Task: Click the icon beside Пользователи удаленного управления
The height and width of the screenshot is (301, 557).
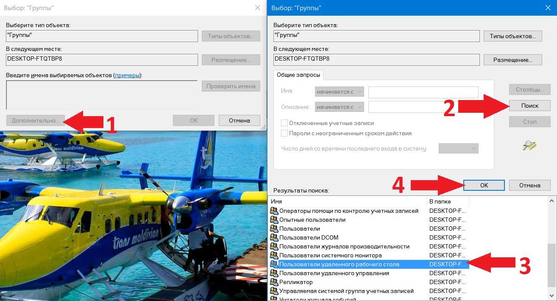Action: click(x=274, y=273)
